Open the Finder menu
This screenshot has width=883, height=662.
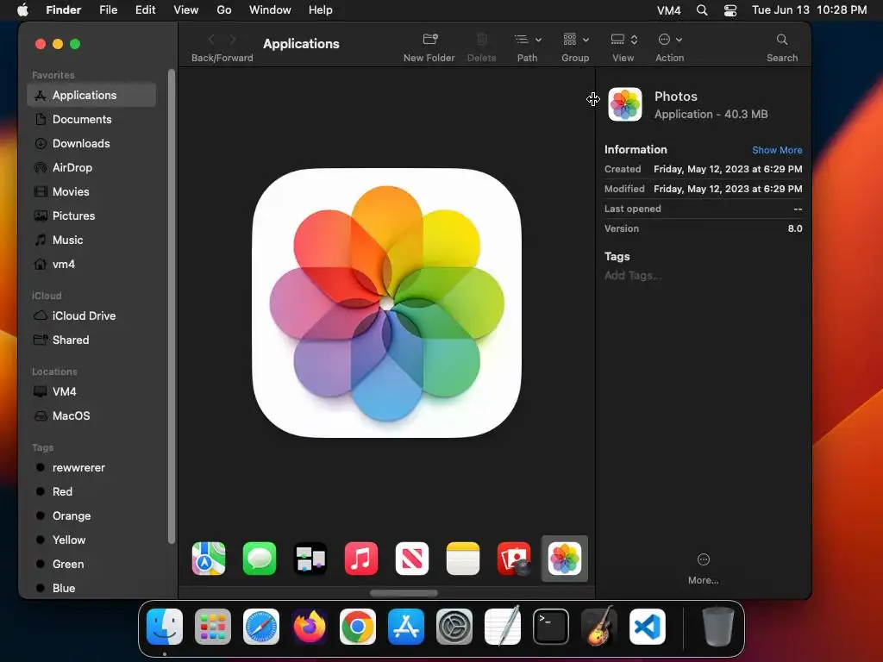(63, 10)
